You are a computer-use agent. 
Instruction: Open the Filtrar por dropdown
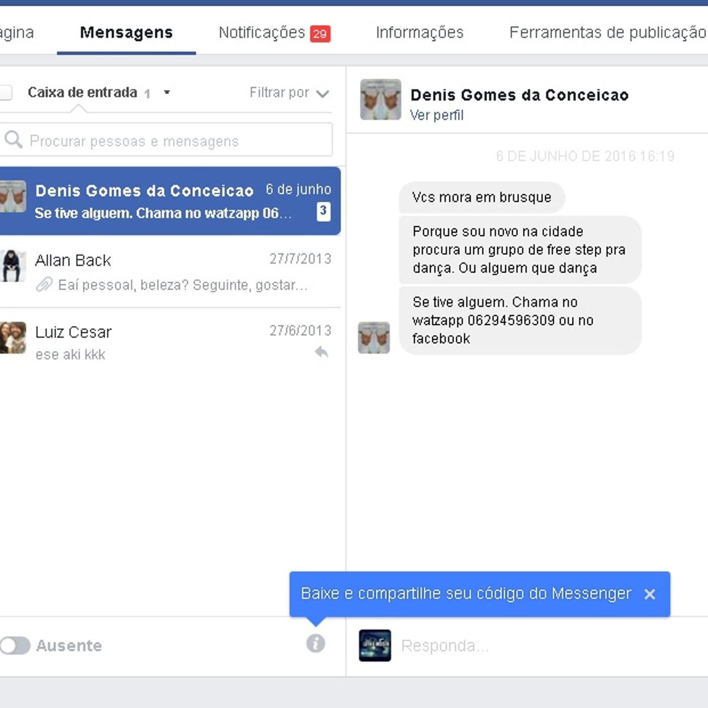tap(289, 93)
